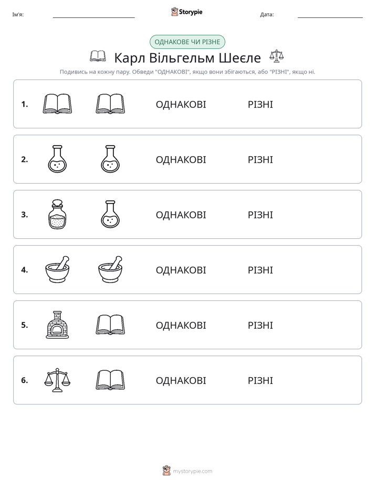Click the book icon beside the title

(x=98, y=56)
